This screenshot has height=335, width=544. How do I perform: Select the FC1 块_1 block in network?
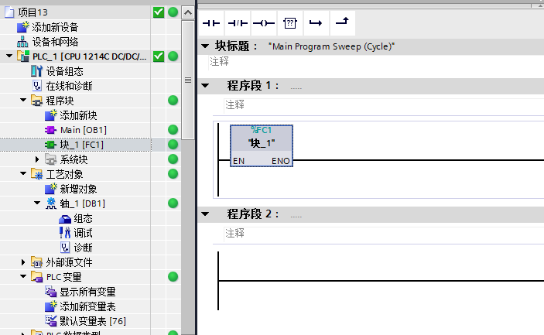262,144
